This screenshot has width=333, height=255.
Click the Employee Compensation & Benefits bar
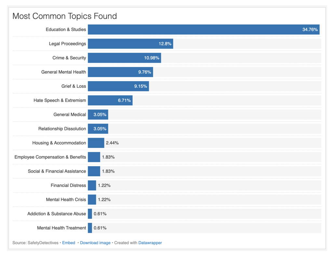pyautogui.click(x=94, y=157)
